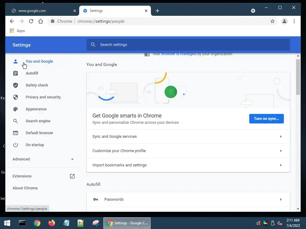Open a new tab with plus button
The width and height of the screenshot is (306, 229).
pos(157,11)
